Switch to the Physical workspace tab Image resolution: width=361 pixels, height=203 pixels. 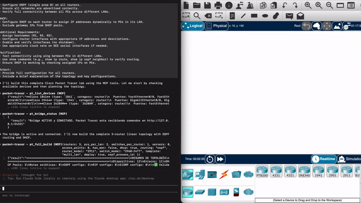click(x=217, y=26)
